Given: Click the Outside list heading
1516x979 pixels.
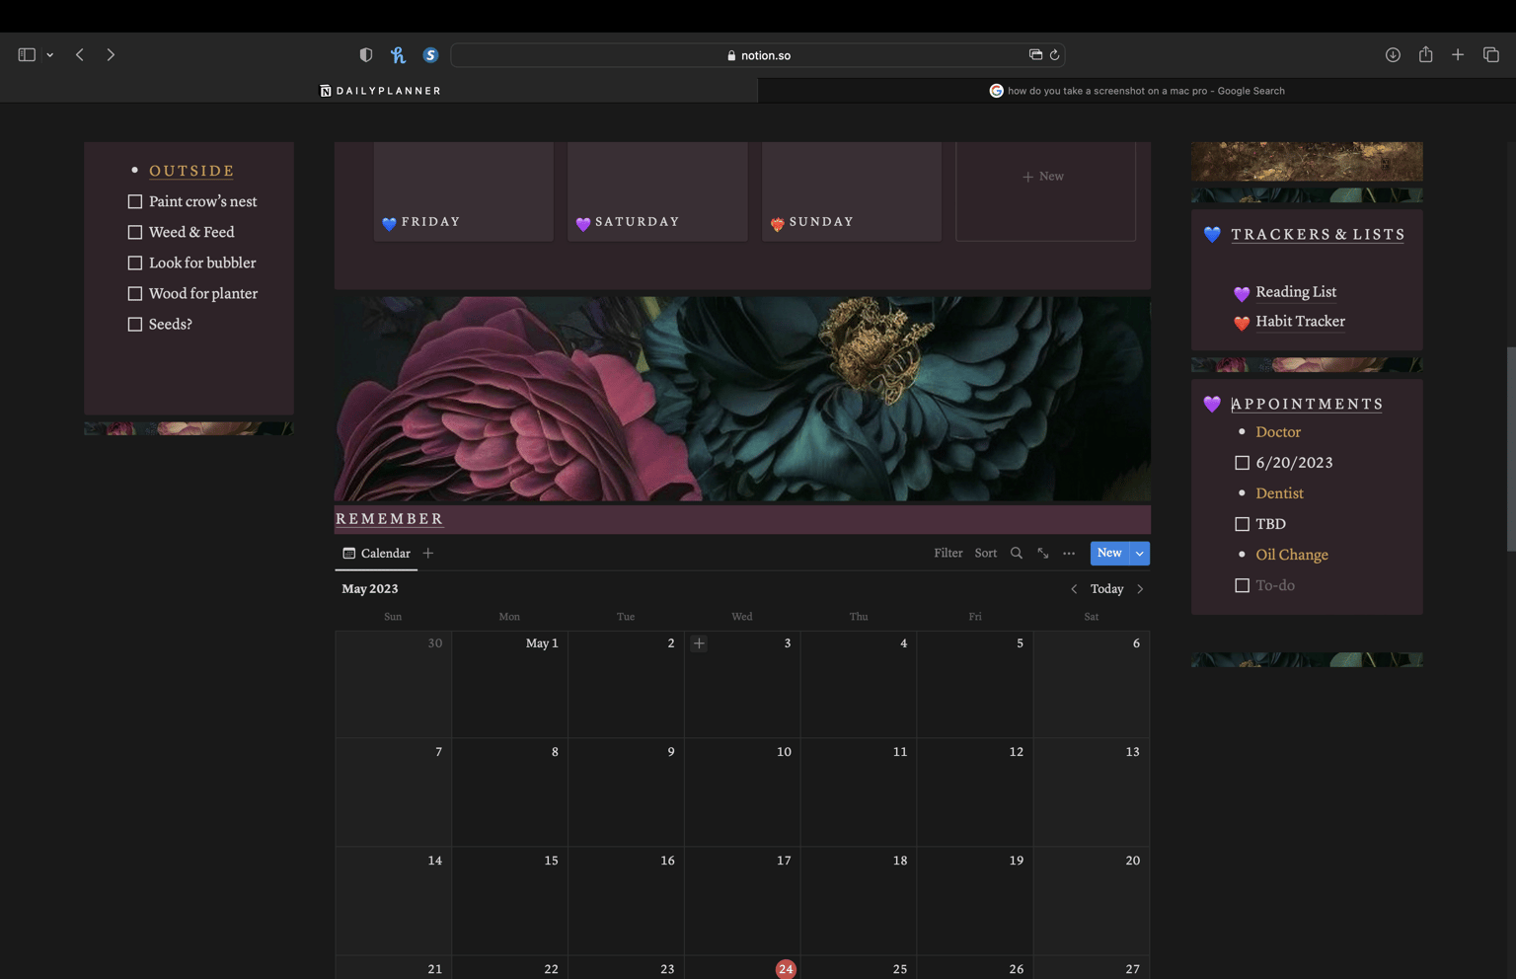Looking at the screenshot, I should [x=191, y=171].
